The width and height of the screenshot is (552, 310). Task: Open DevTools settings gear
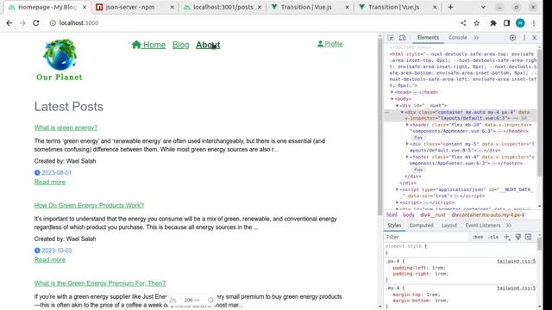pos(512,38)
